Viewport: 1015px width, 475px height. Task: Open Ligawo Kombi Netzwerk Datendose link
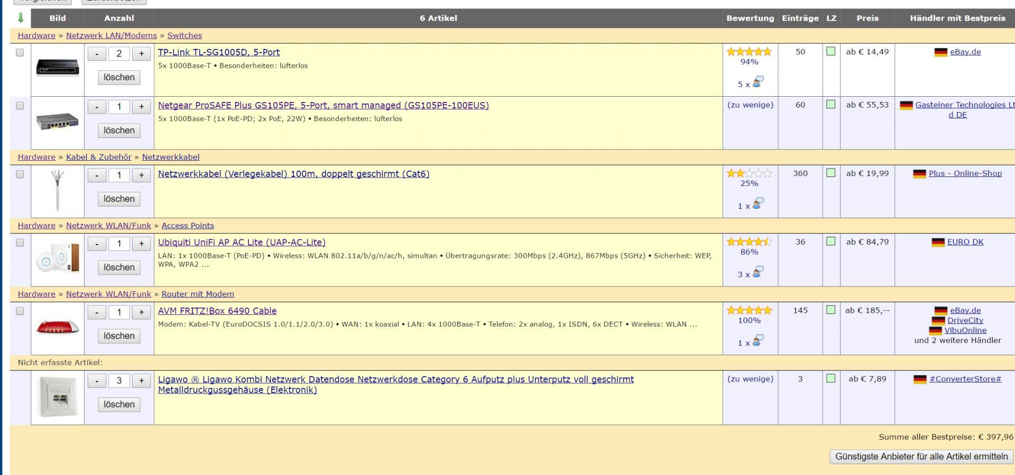[x=396, y=385]
